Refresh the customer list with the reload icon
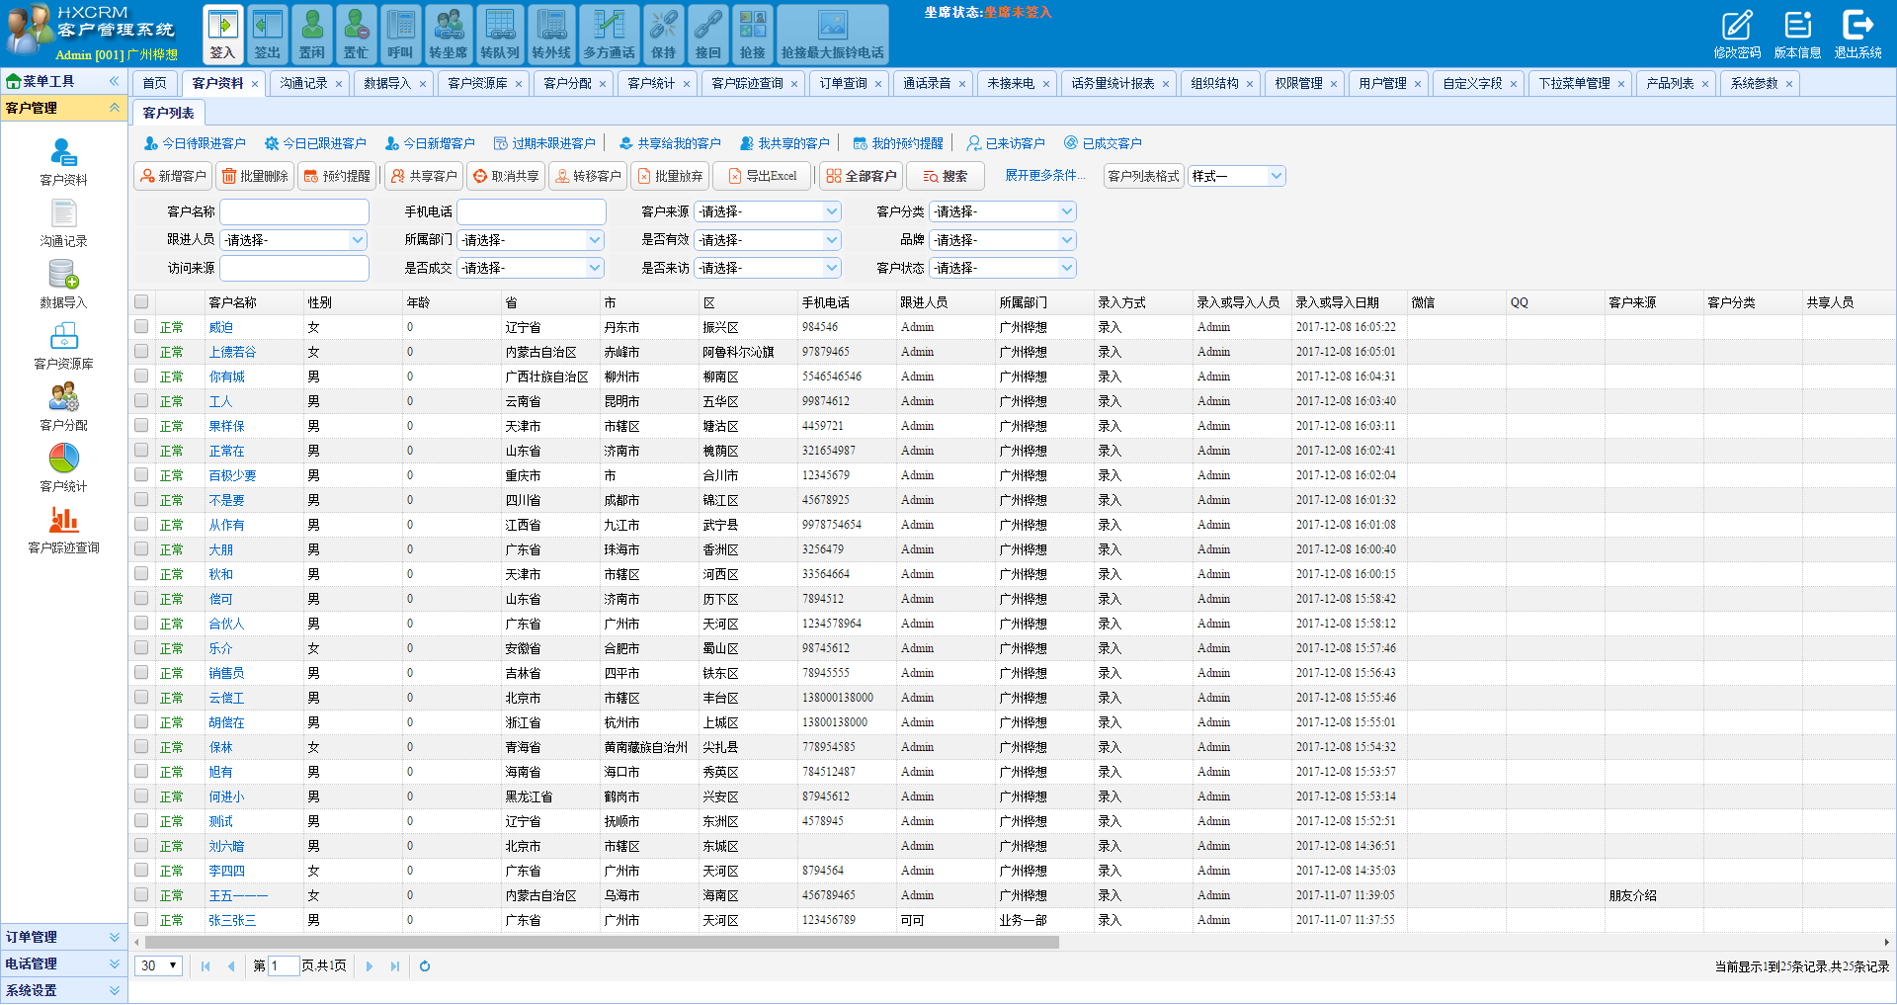Screen dimensions: 1897x1005 click(x=425, y=966)
